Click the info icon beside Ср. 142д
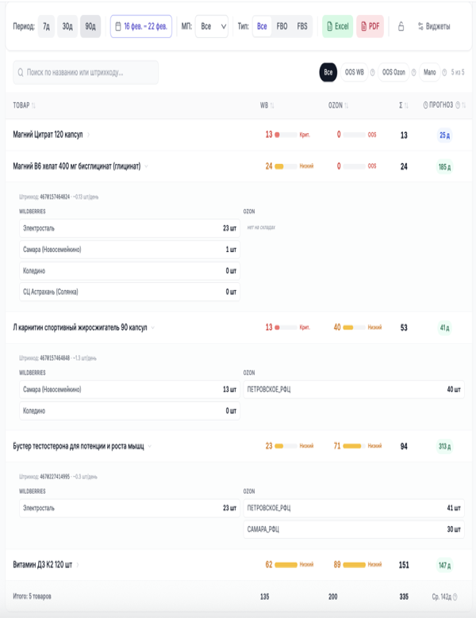The height and width of the screenshot is (618, 476). point(455,597)
